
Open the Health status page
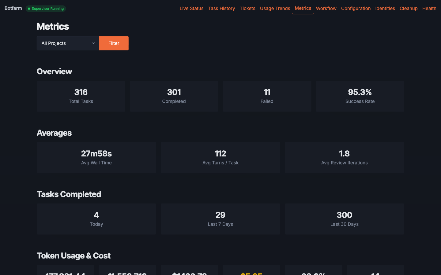pos(429,9)
